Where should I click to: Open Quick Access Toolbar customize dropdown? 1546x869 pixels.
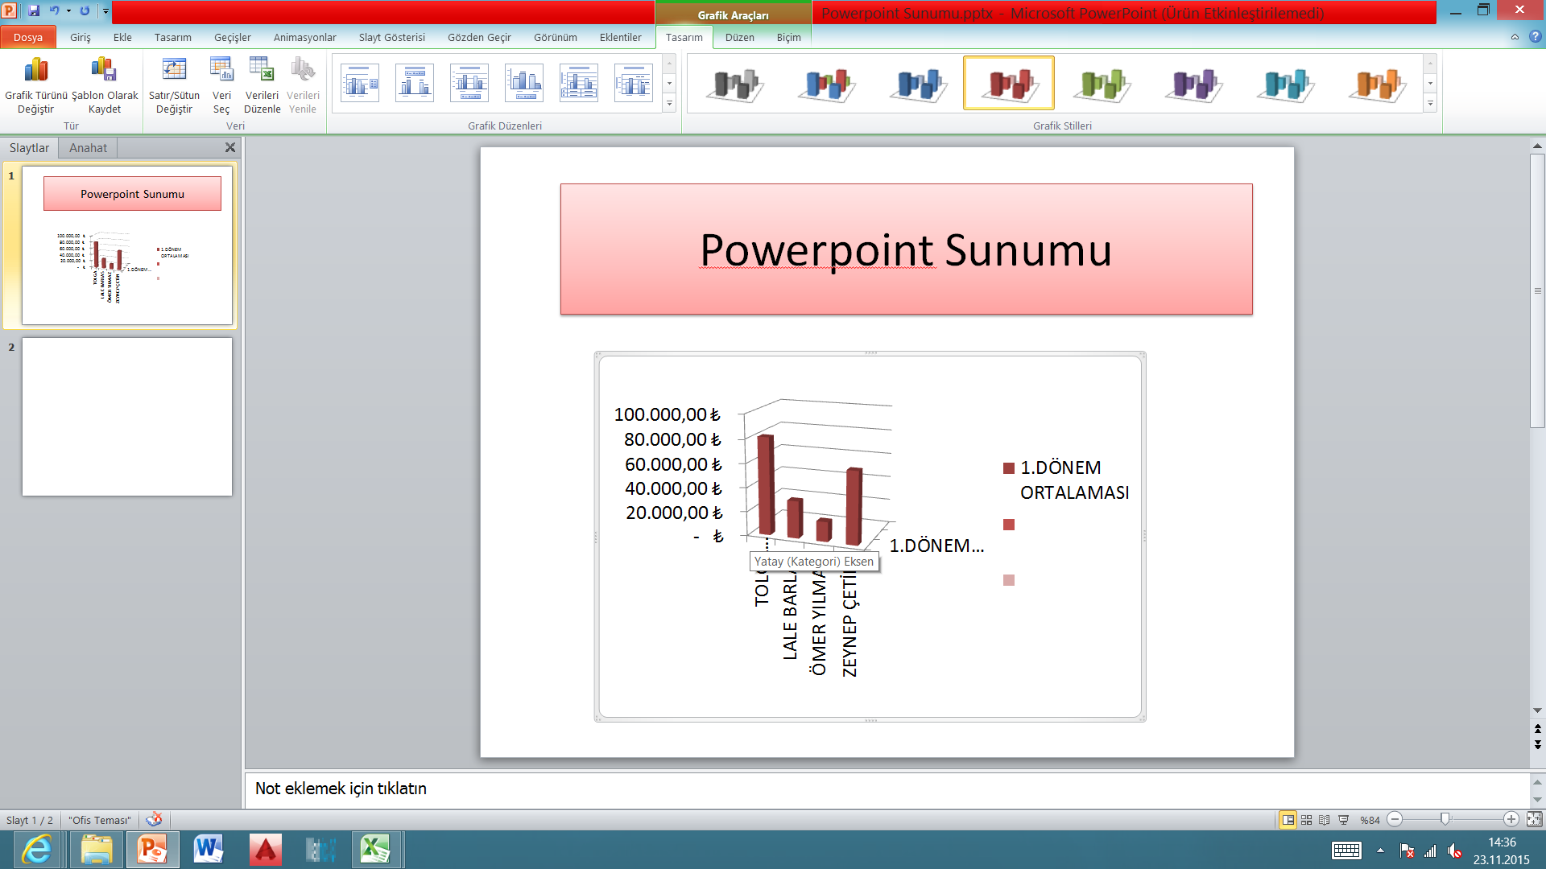(105, 11)
